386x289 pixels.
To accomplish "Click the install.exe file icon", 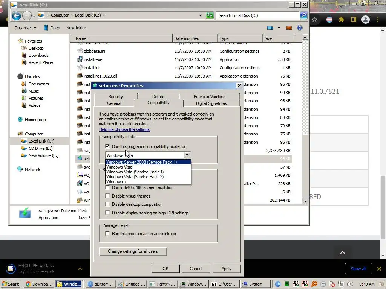I will click(x=80, y=59).
